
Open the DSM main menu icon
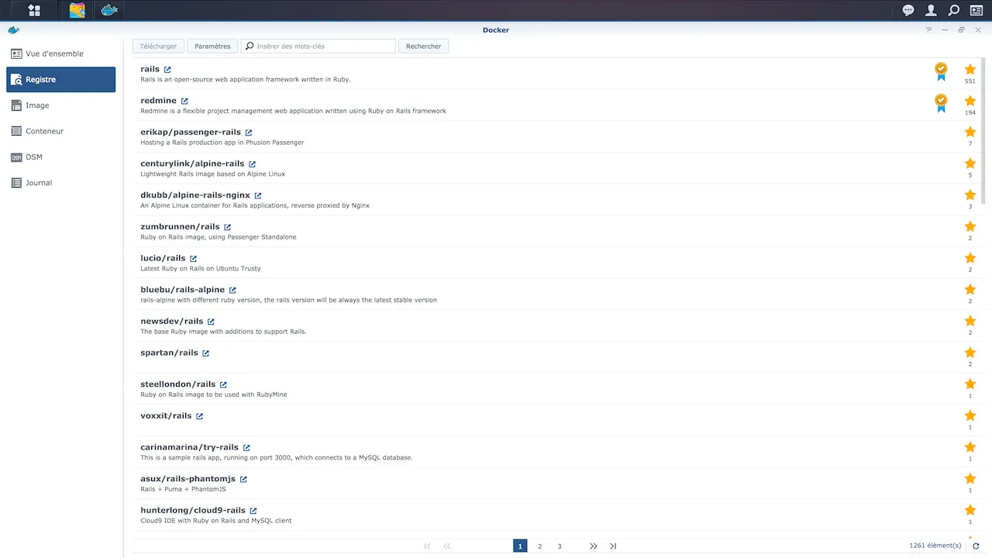point(34,10)
